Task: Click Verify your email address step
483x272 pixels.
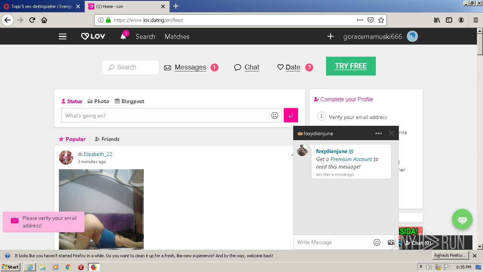Action: 358,117
